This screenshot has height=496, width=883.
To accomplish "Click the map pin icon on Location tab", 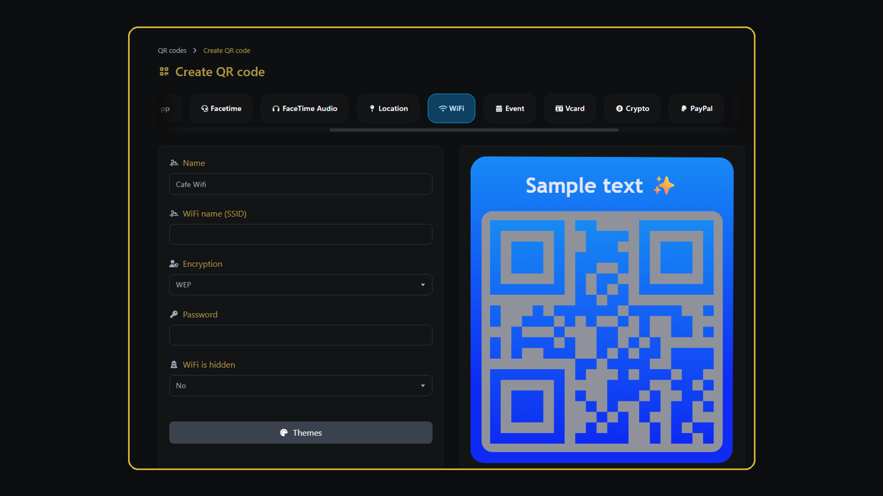I will 372,109.
